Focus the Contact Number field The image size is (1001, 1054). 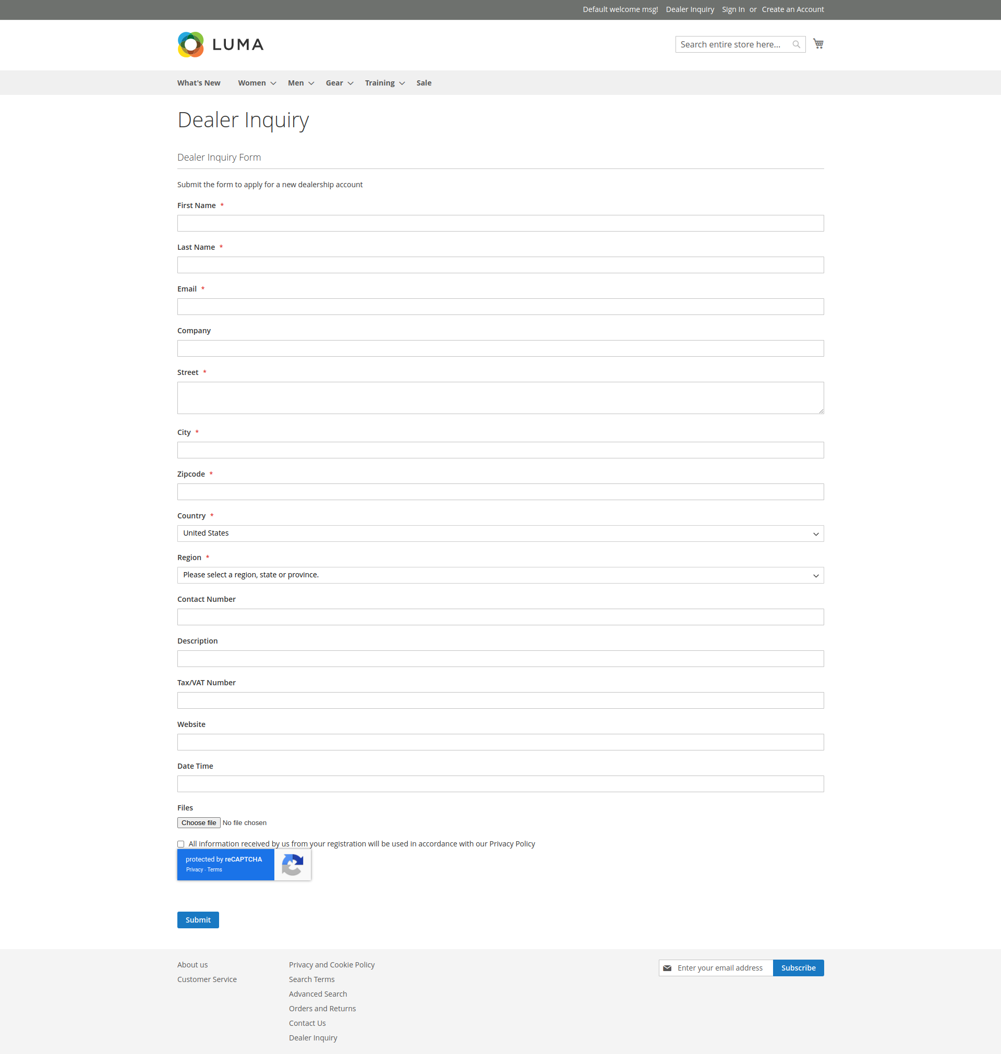click(x=501, y=616)
